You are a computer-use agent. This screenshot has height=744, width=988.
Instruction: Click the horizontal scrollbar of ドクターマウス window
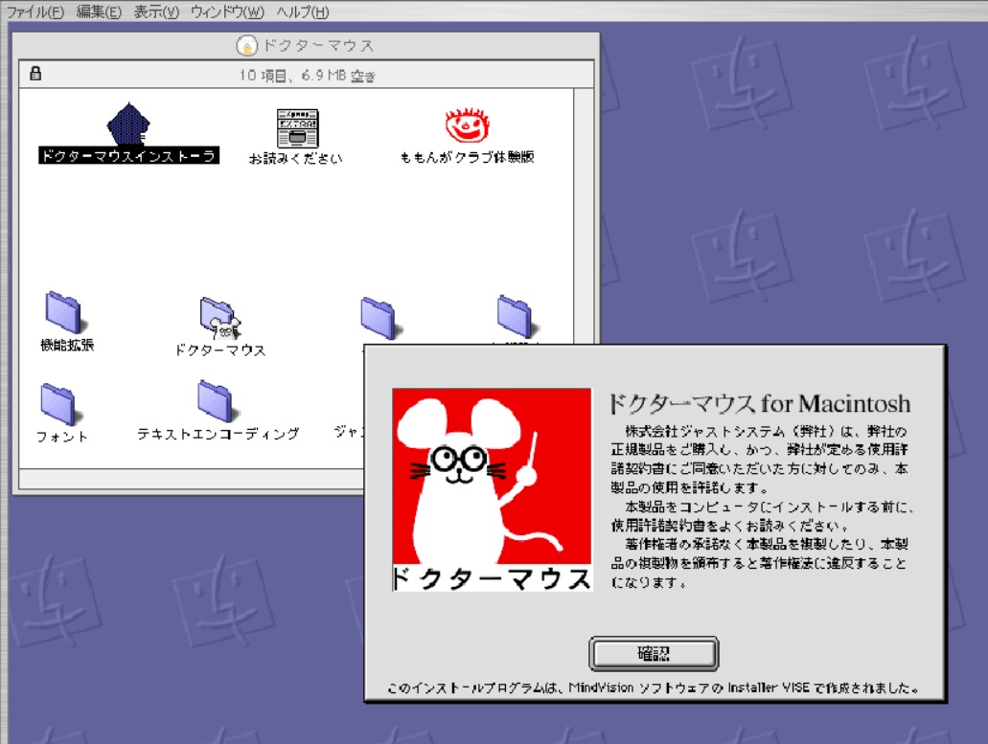[192, 479]
